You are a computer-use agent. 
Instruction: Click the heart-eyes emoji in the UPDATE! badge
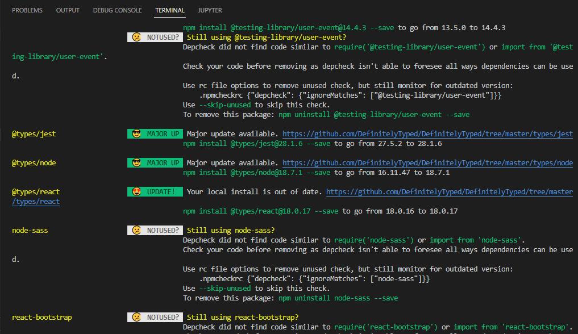click(136, 192)
